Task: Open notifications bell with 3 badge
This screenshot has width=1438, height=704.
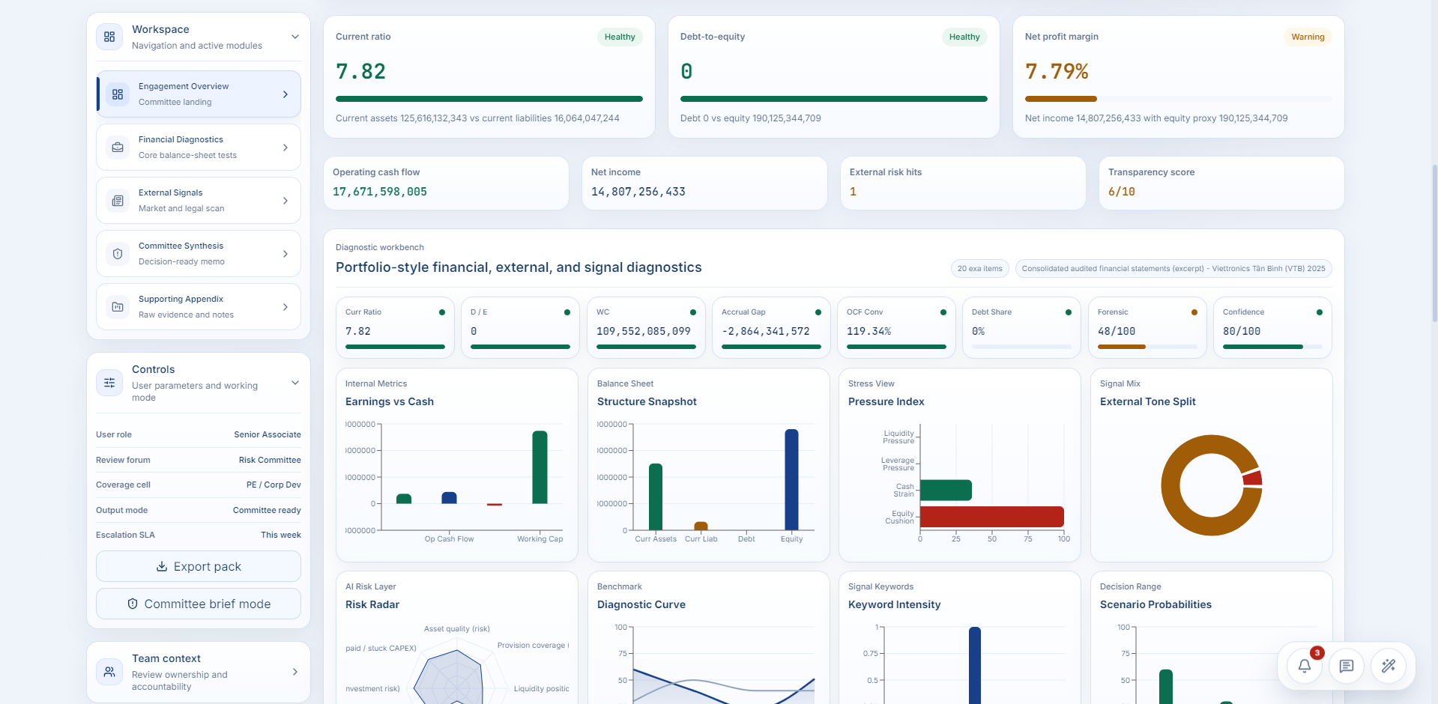Action: click(x=1305, y=666)
